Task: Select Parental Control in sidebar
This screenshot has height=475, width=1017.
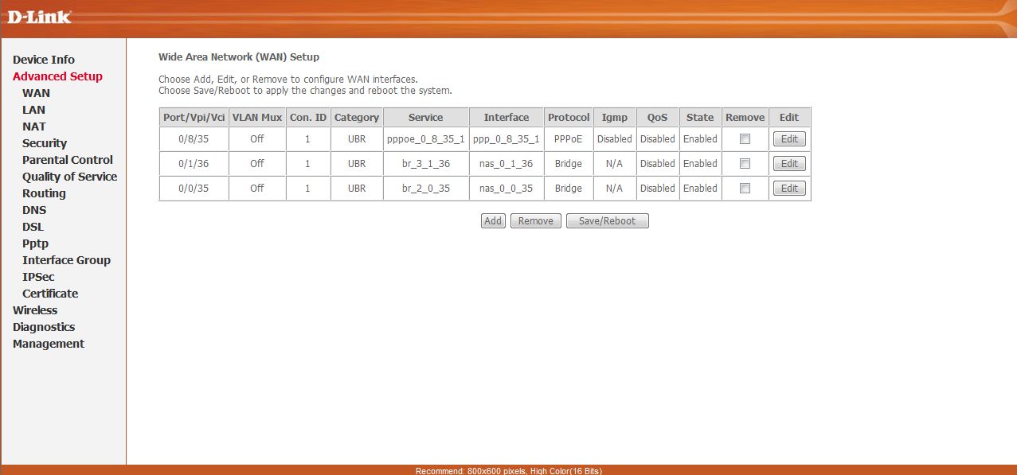Action: (68, 160)
